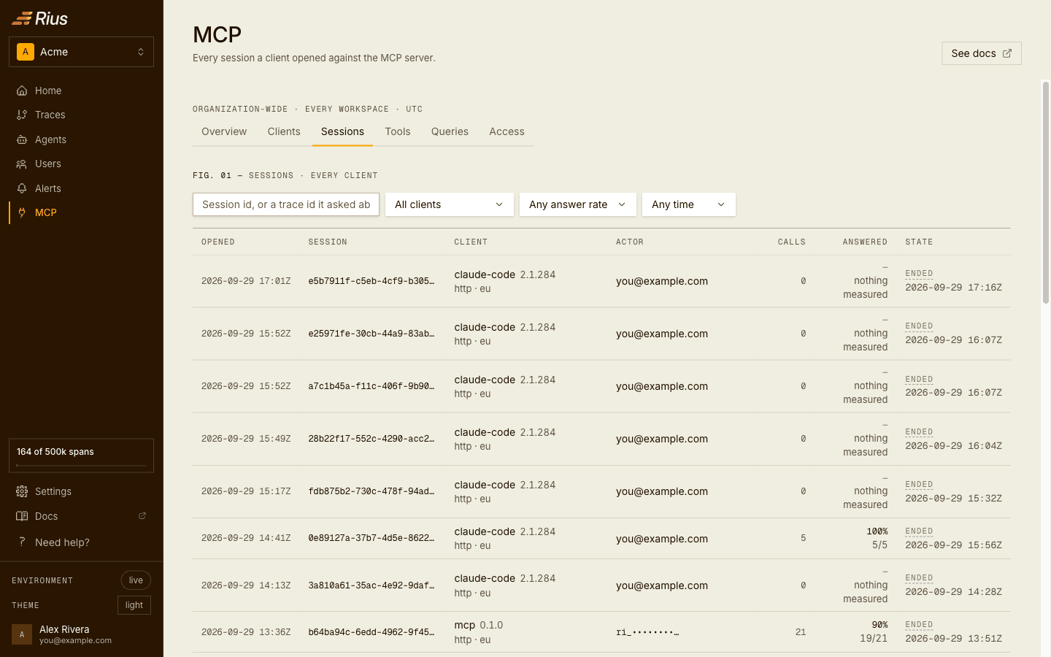Viewport: 1051px width, 657px height.
Task: Click the Users people icon
Action: [22, 164]
